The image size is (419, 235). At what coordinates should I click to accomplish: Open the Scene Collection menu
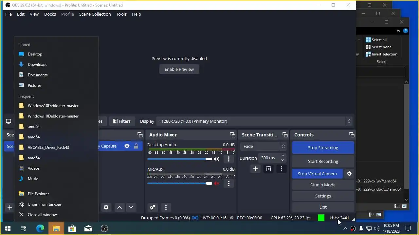point(95,14)
